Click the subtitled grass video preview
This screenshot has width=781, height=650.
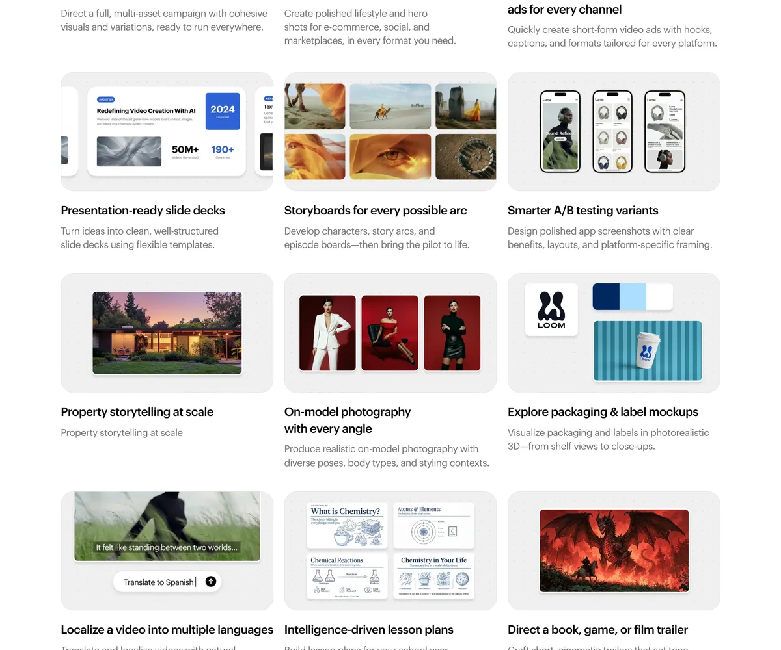[x=167, y=526]
